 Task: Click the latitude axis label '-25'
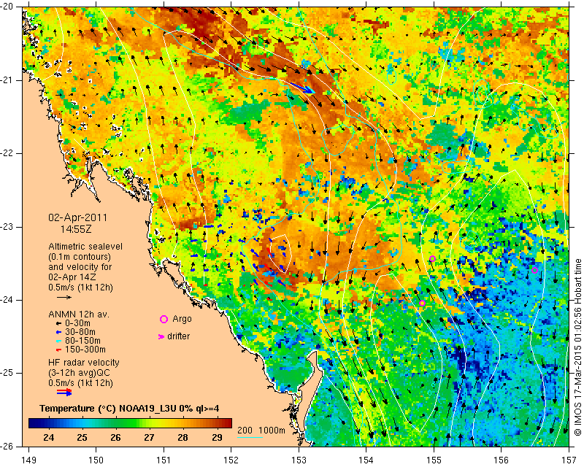[7, 373]
